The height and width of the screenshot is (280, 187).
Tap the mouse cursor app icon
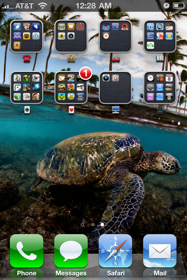(x=115, y=78)
